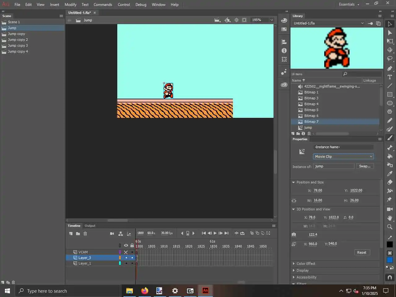Select the Rectangle tool

point(390,94)
